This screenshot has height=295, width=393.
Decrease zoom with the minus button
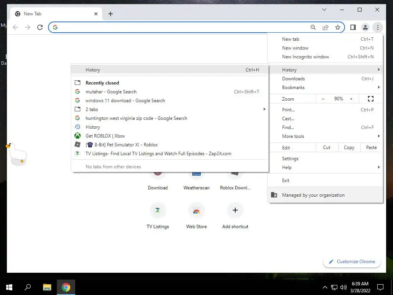coord(323,99)
